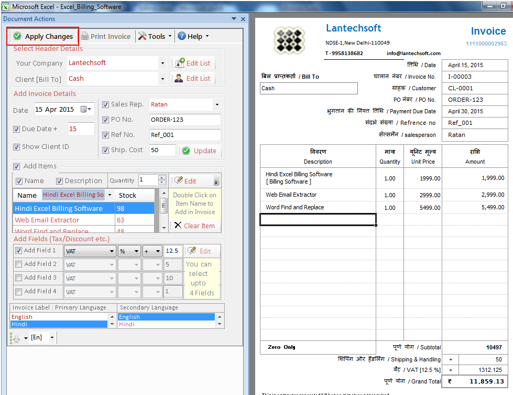This screenshot has height=395, width=513.
Task: Expand Add Field 1 VAT name dropdown
Action: click(x=112, y=251)
